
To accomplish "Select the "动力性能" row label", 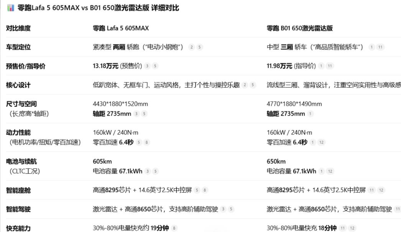I will click(x=18, y=132).
